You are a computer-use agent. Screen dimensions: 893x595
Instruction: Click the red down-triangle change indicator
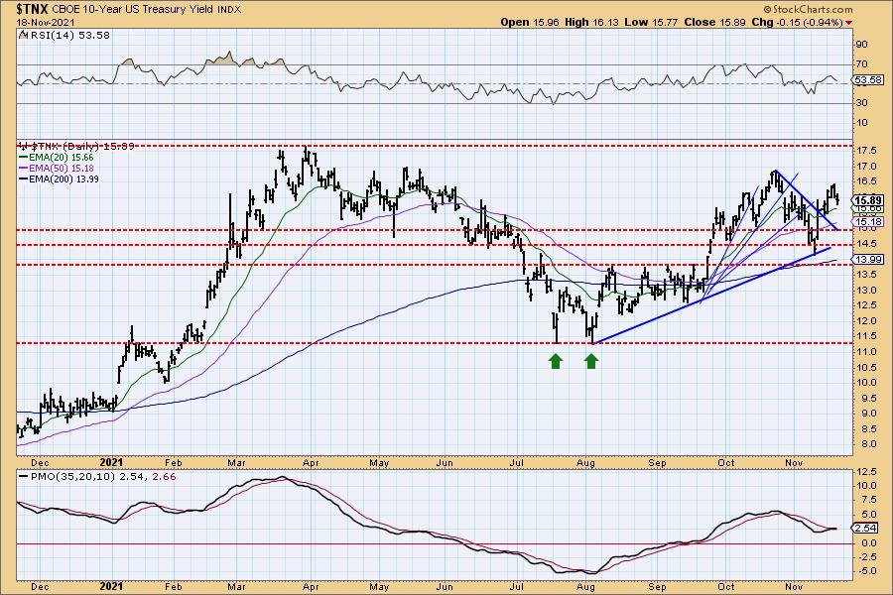[849, 22]
